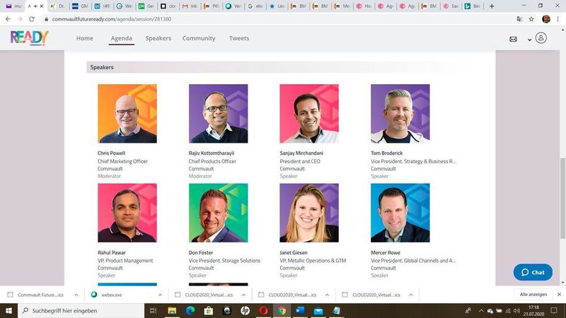The width and height of the screenshot is (566, 318).
Task: Open the volume control in tray
Action: pyautogui.click(x=517, y=310)
